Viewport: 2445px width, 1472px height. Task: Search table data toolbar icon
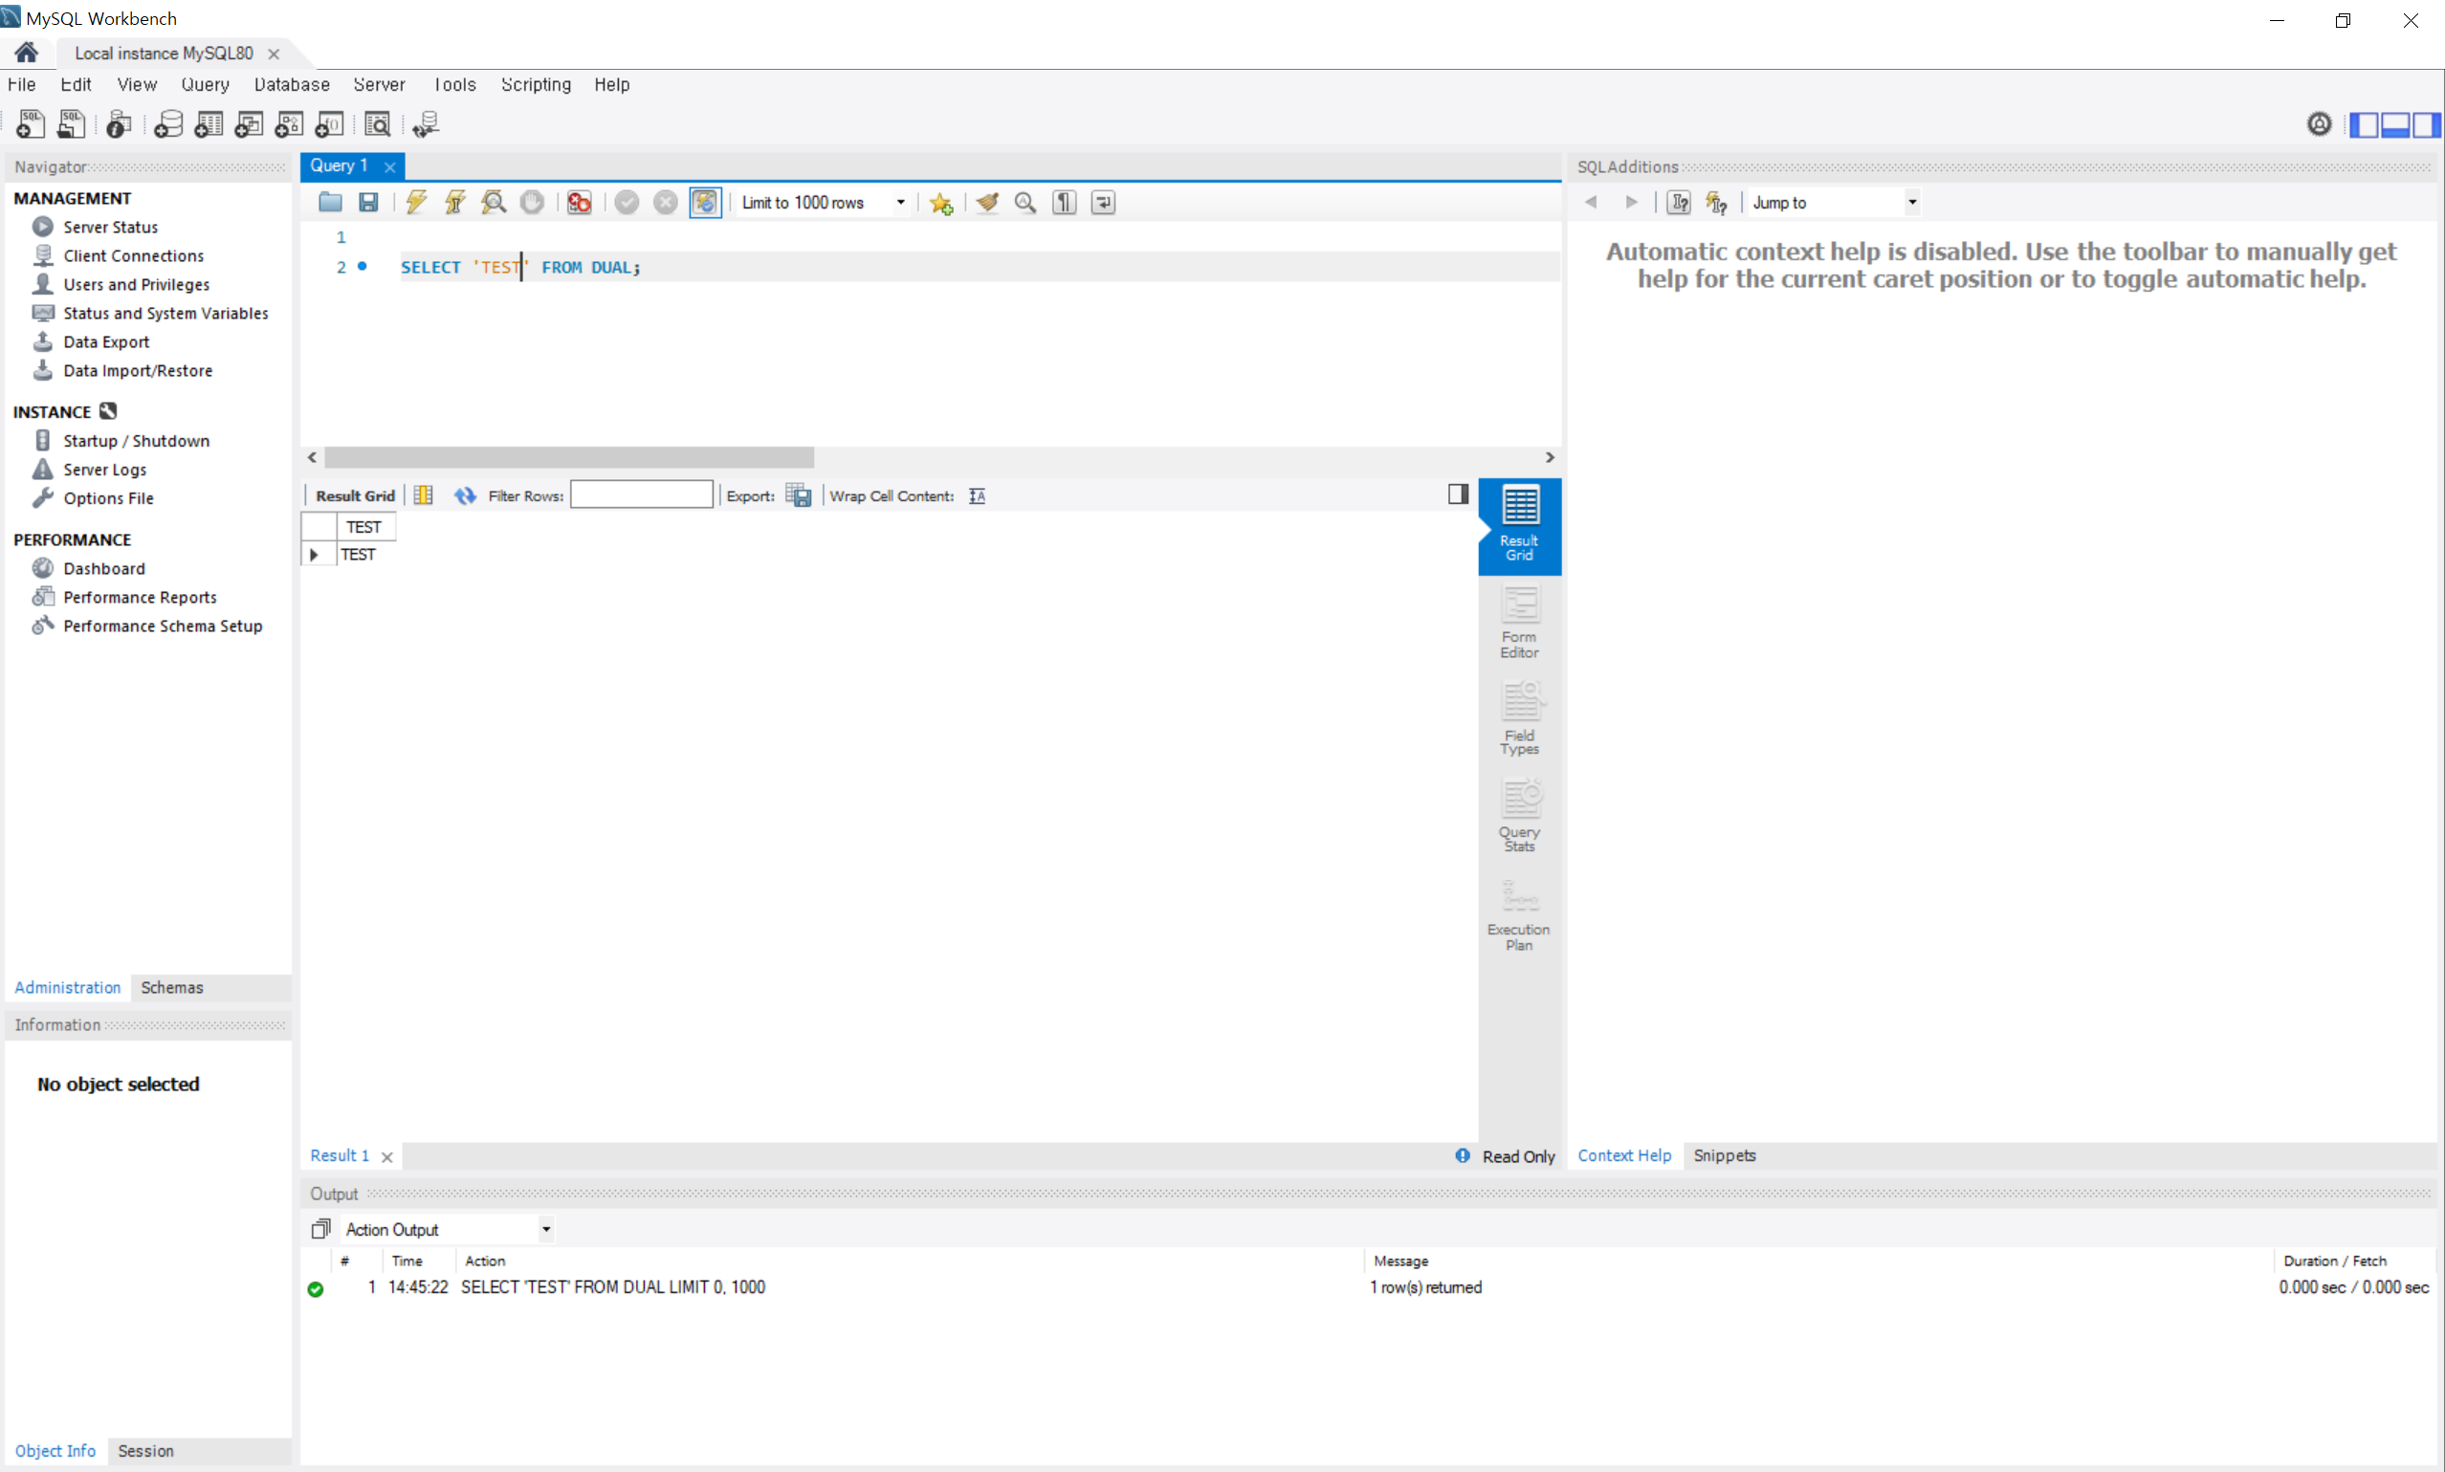pyautogui.click(x=377, y=124)
